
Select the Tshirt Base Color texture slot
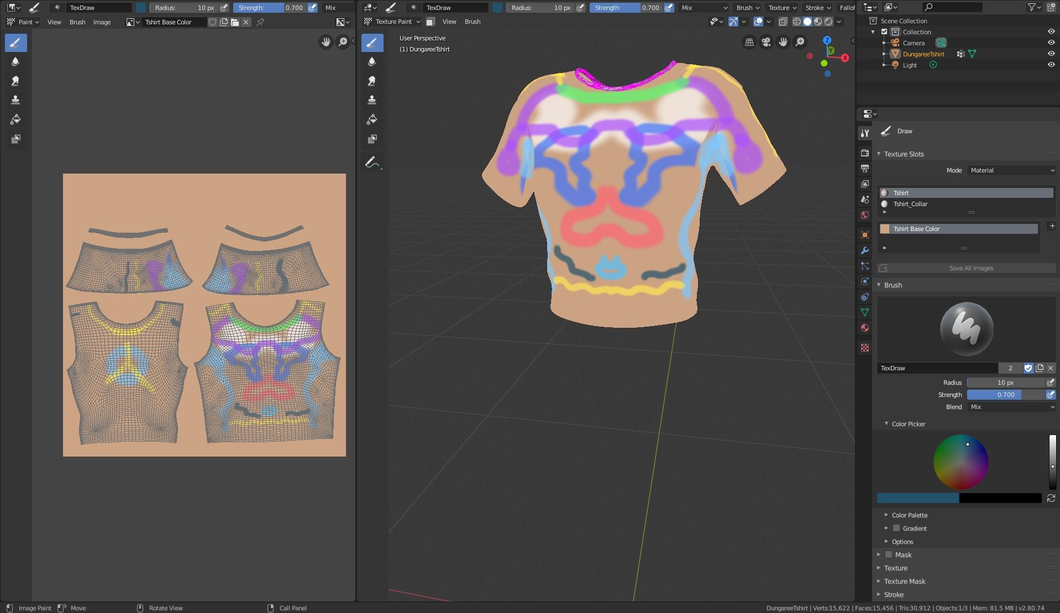coord(958,229)
